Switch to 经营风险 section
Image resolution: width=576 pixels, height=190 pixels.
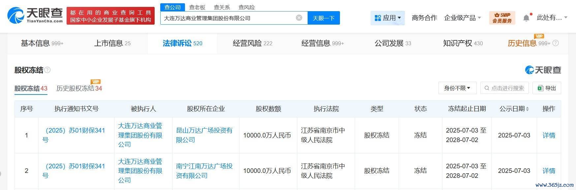click(253, 43)
